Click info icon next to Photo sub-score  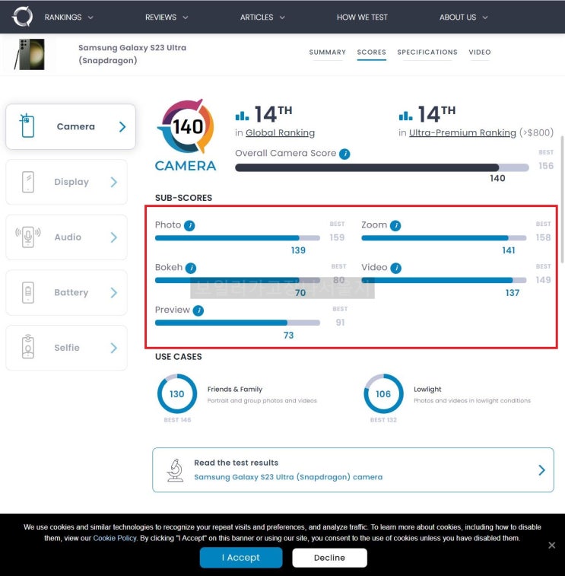[x=189, y=225]
